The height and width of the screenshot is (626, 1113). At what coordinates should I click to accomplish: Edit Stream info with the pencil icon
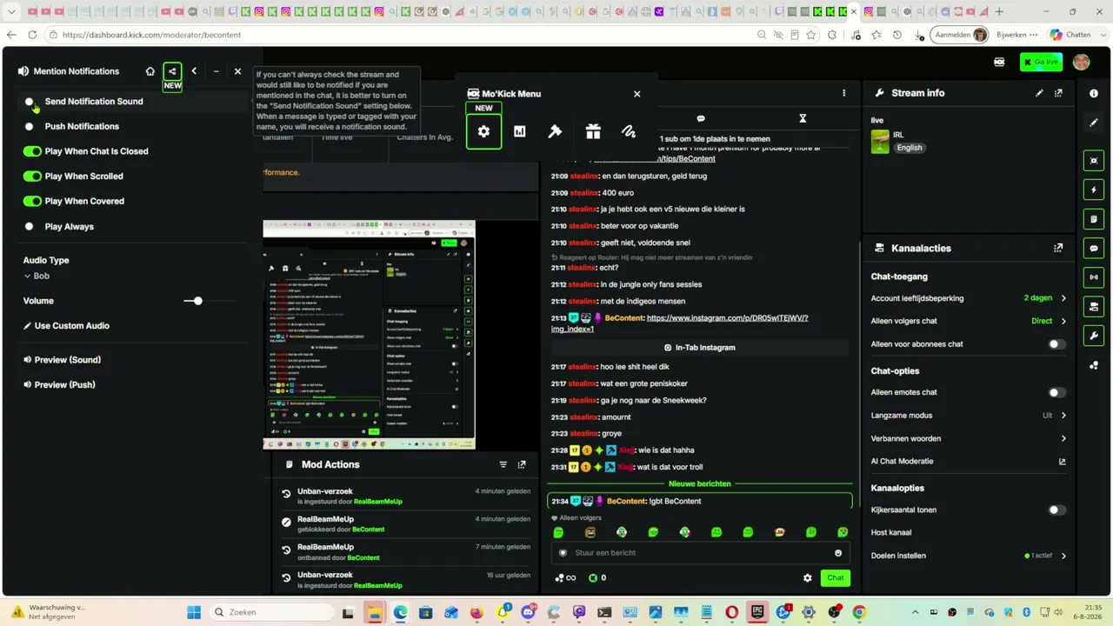coord(1039,93)
